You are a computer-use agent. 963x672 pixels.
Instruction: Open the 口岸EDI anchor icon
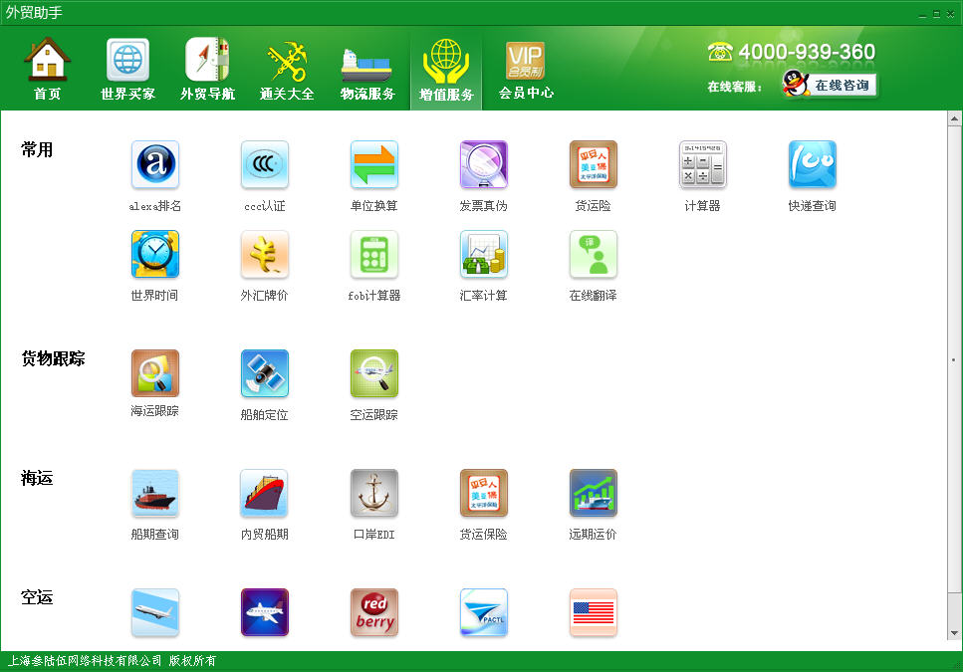click(374, 494)
